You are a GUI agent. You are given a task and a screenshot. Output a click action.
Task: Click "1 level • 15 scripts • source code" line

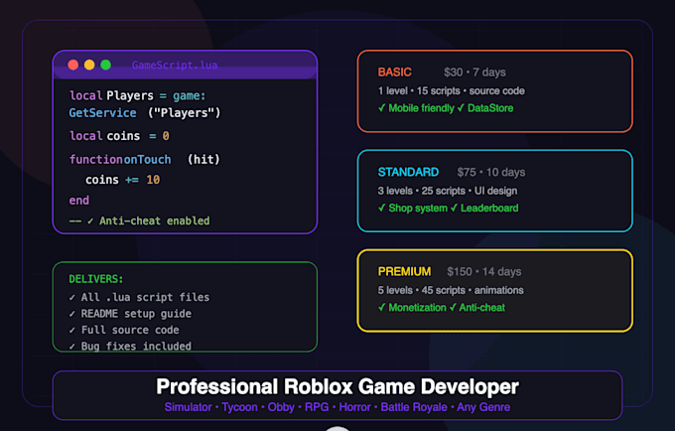pos(451,90)
